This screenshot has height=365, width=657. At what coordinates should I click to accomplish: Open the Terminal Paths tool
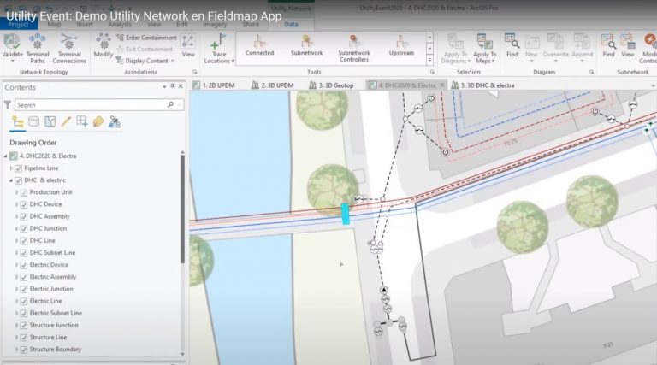click(38, 47)
